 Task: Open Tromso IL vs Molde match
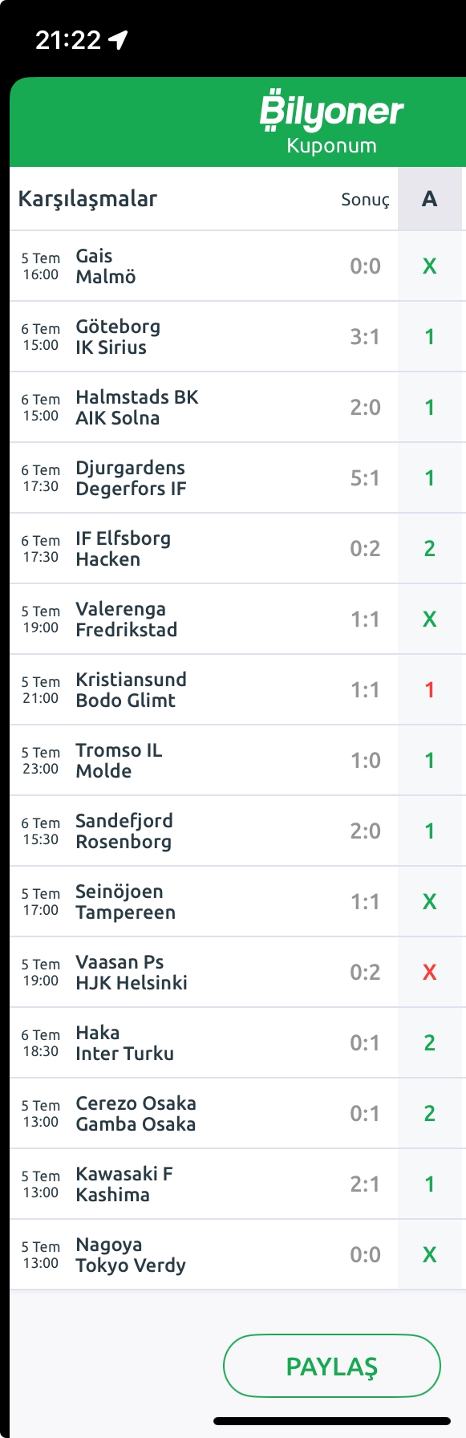237,761
